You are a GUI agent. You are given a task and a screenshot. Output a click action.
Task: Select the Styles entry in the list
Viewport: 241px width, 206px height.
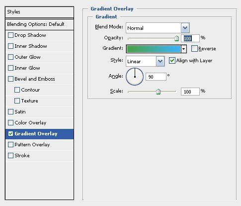click(x=39, y=12)
